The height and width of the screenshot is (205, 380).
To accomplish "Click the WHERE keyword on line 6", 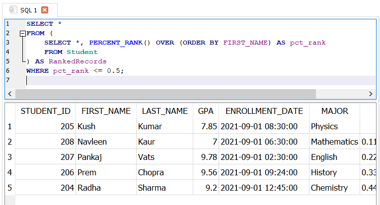I will pos(38,71).
